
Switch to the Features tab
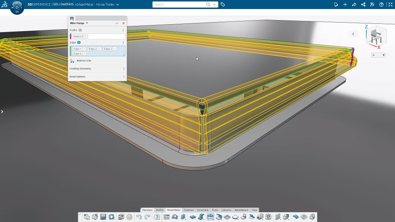point(189,210)
